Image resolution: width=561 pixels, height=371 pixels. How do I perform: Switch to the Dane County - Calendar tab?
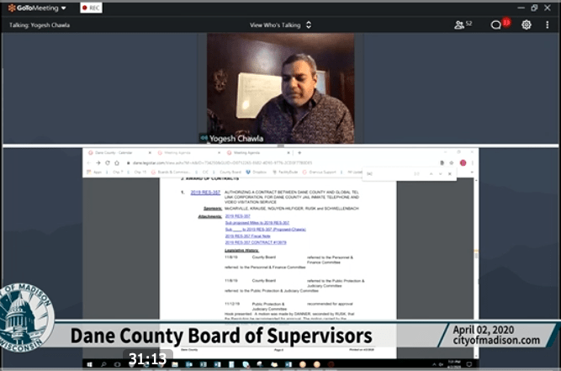point(120,153)
